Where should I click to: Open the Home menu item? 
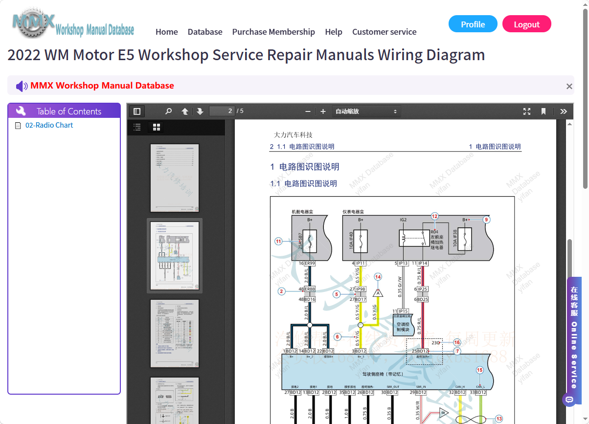coord(167,32)
